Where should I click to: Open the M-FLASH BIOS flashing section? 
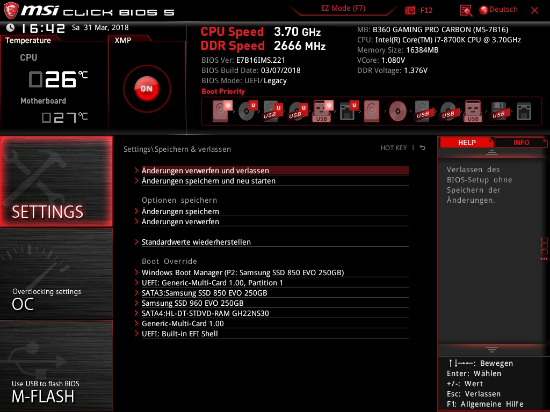click(56, 366)
